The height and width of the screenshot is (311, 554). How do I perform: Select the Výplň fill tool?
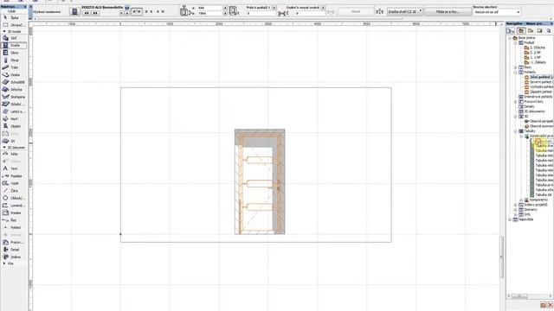point(14,183)
